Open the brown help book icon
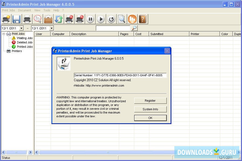 [x=143, y=19]
